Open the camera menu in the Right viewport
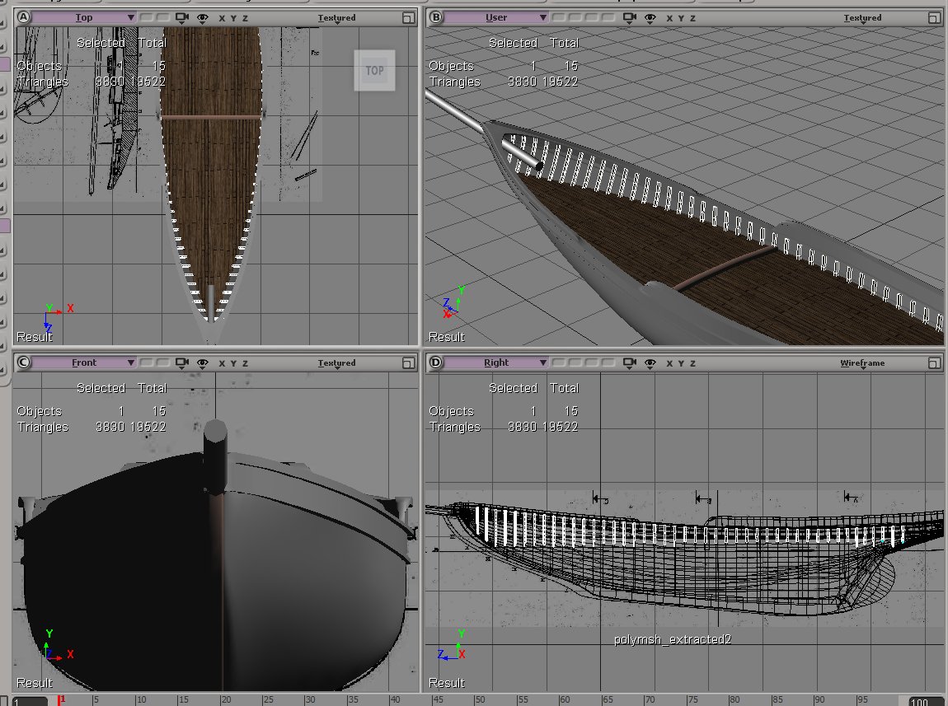The image size is (948, 706). 631,362
